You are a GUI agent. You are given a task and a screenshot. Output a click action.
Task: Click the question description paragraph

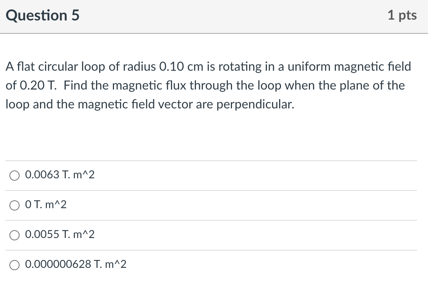click(208, 85)
